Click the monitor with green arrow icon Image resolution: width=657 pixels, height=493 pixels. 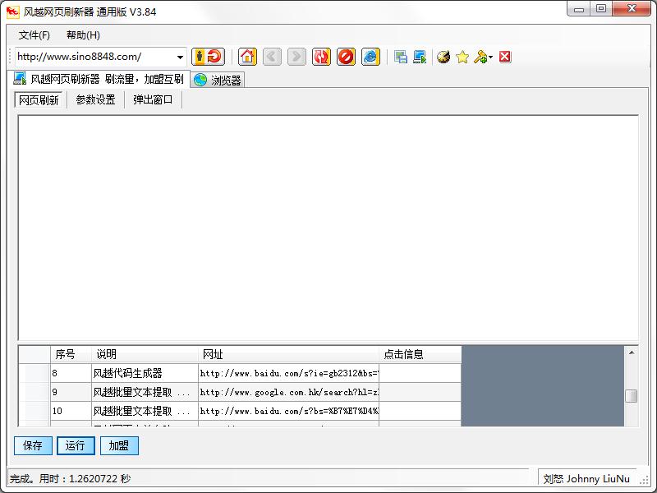tap(420, 57)
